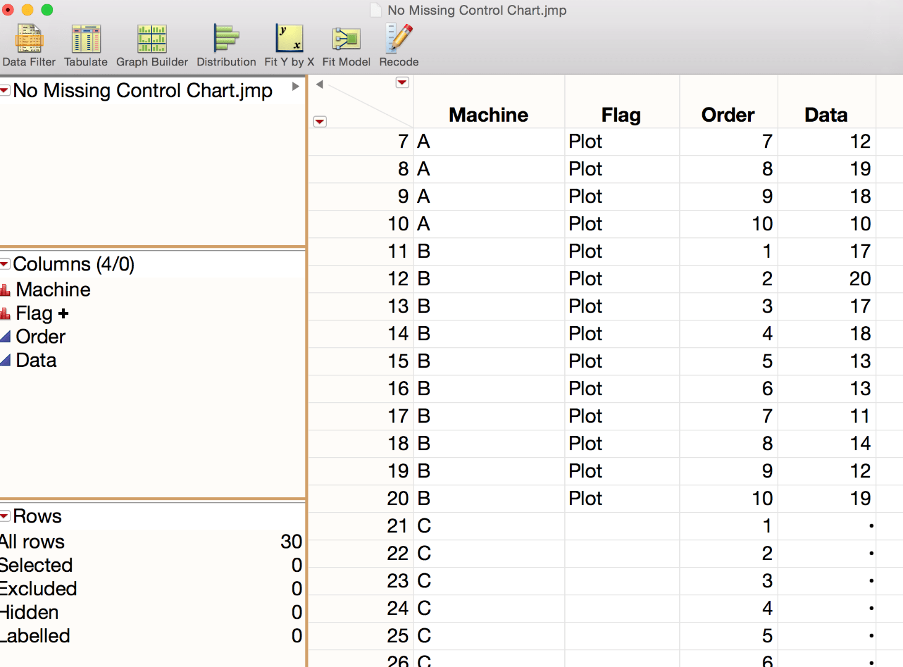Open the Fit Y by X platform
Viewport: 903px width, 667px height.
pyautogui.click(x=289, y=45)
